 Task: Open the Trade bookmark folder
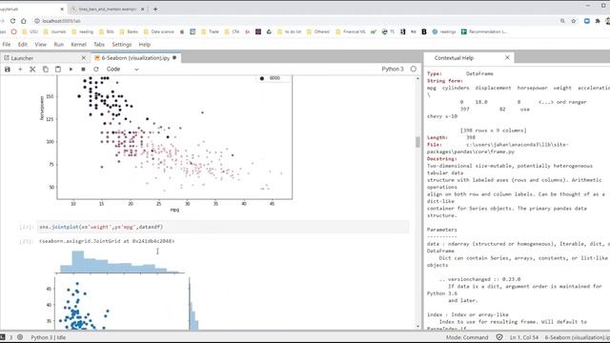point(210,31)
